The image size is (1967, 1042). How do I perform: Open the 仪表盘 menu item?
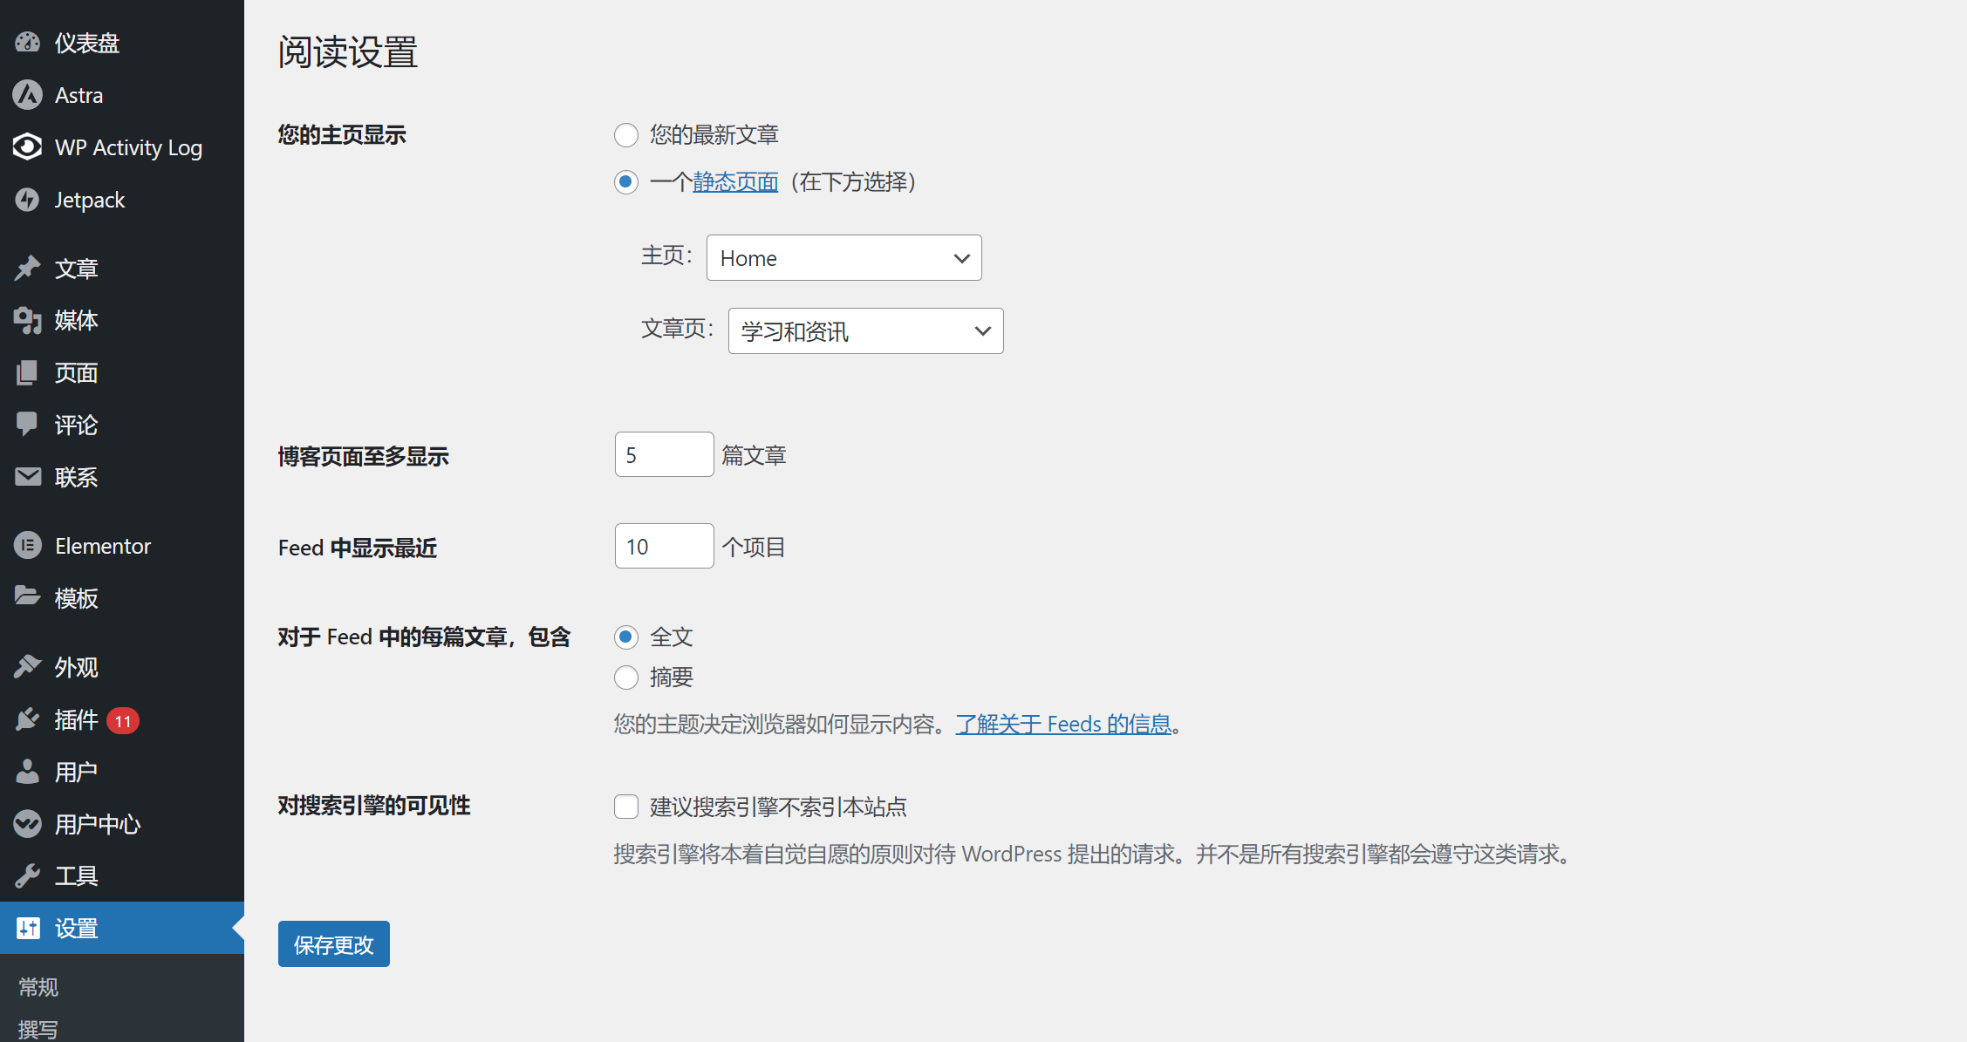pos(122,42)
